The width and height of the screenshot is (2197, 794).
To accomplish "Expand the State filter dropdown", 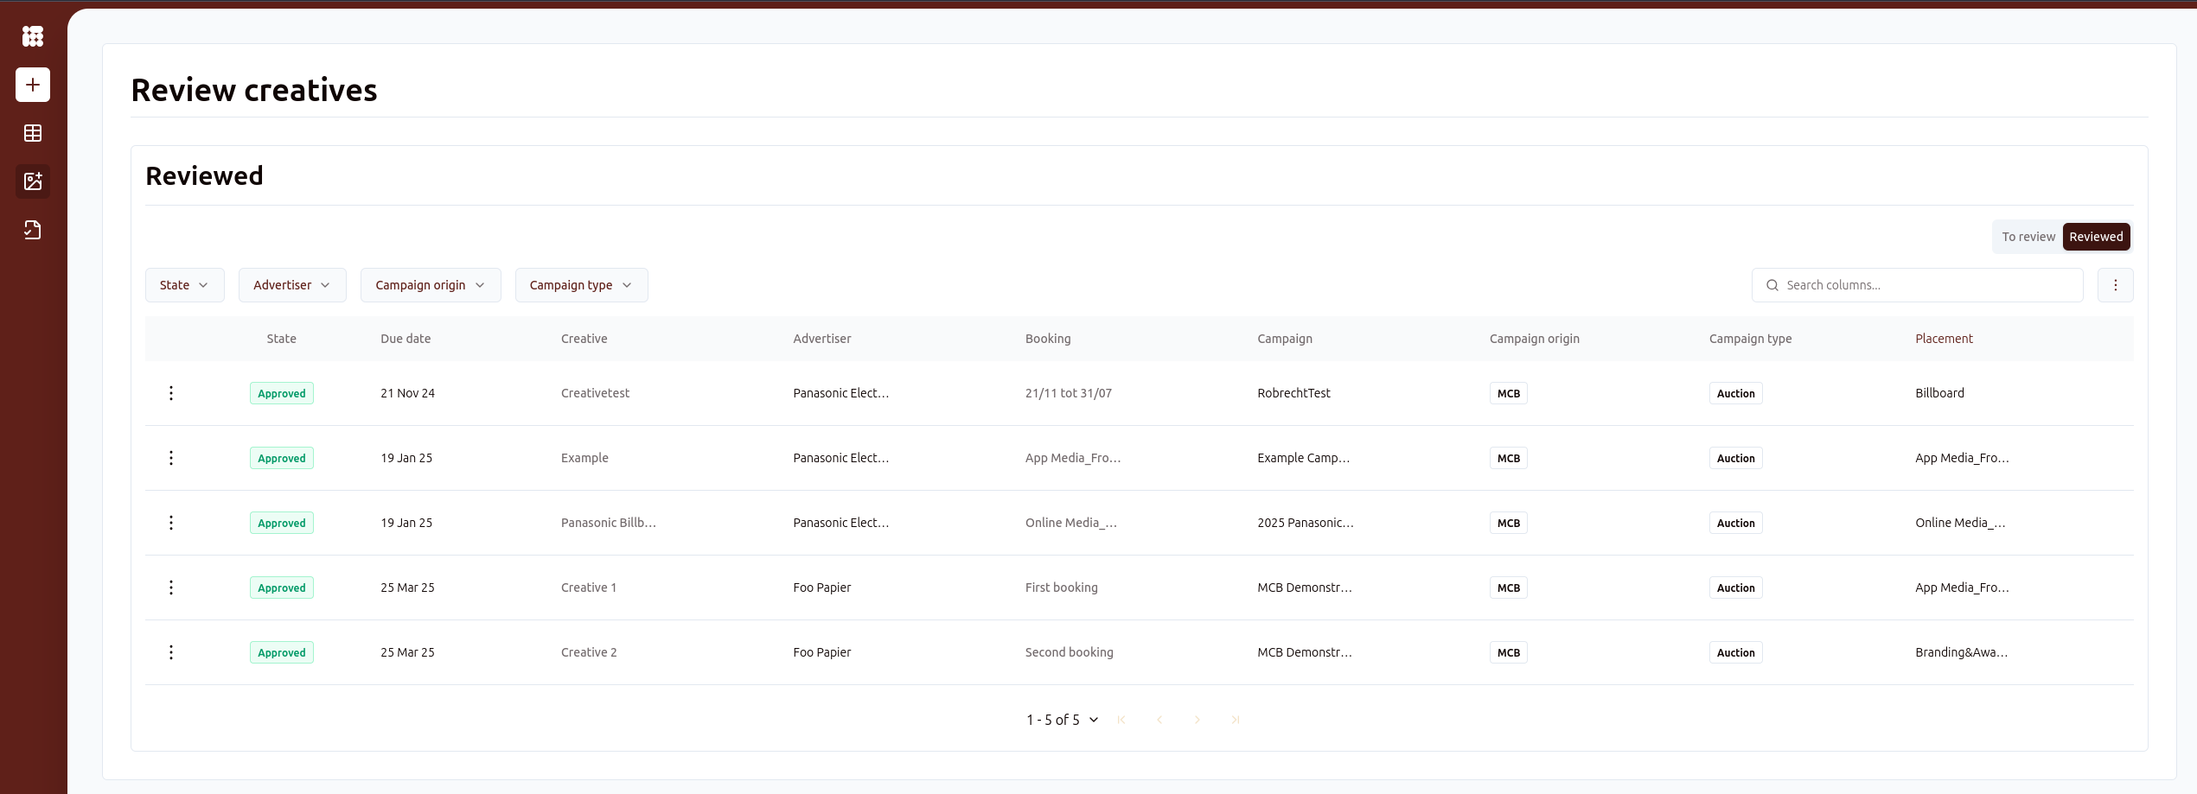I will coord(184,285).
